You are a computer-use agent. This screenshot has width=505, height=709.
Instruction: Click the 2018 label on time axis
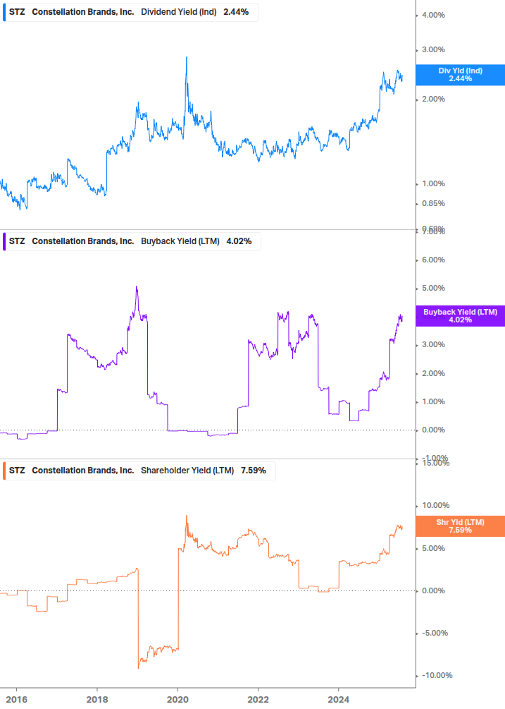tap(97, 700)
